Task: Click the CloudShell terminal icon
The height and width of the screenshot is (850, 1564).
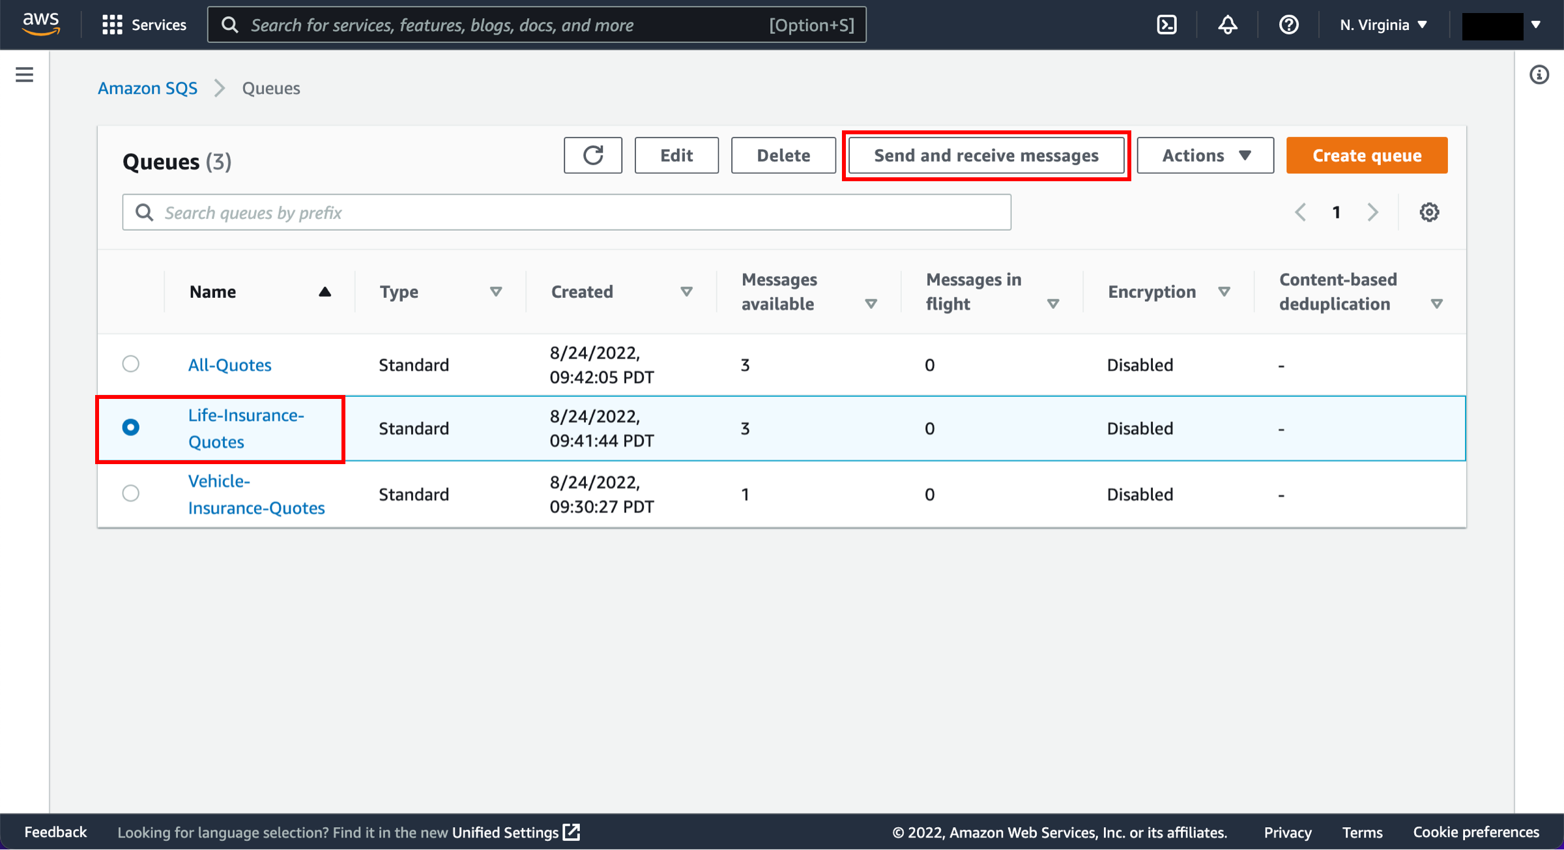Action: point(1168,24)
